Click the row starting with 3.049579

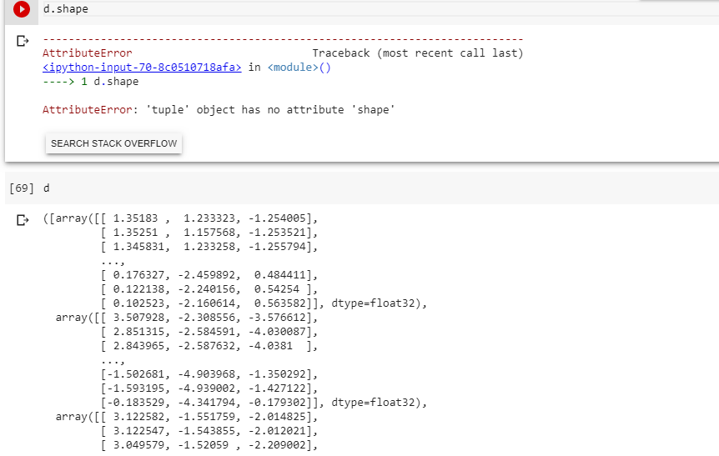pos(209,445)
